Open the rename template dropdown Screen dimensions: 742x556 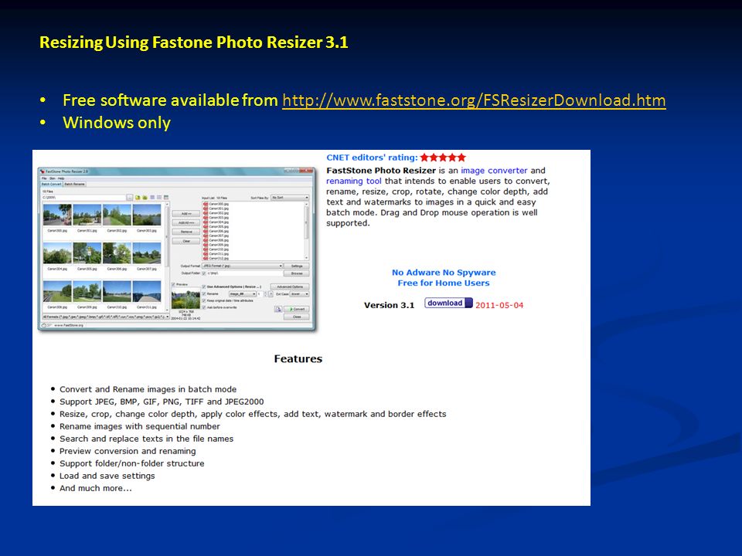click(x=242, y=293)
